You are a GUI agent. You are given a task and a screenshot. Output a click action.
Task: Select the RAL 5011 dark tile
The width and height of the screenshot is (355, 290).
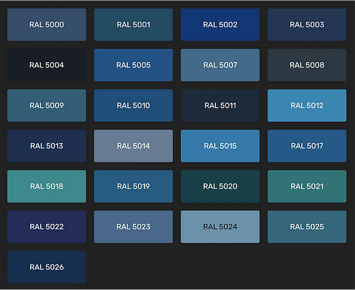[220, 105]
